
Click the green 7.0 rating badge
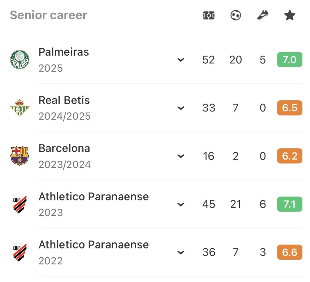[289, 60]
